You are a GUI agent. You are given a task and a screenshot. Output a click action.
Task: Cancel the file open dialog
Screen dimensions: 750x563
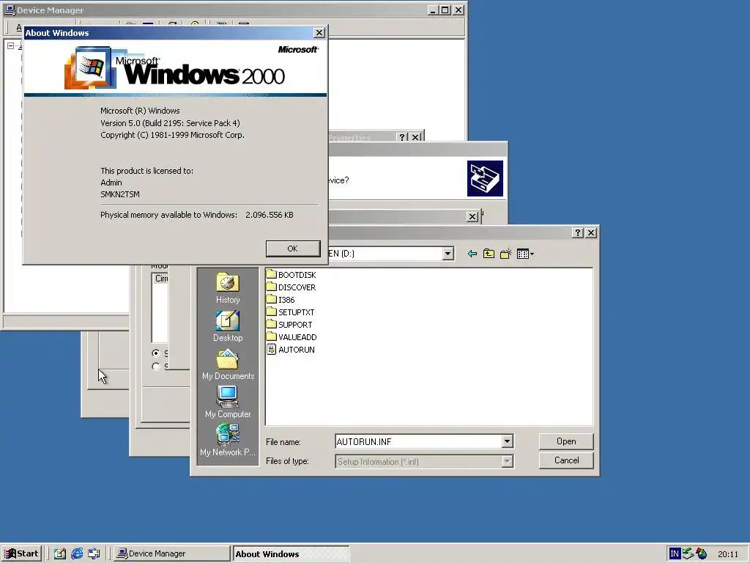click(566, 460)
